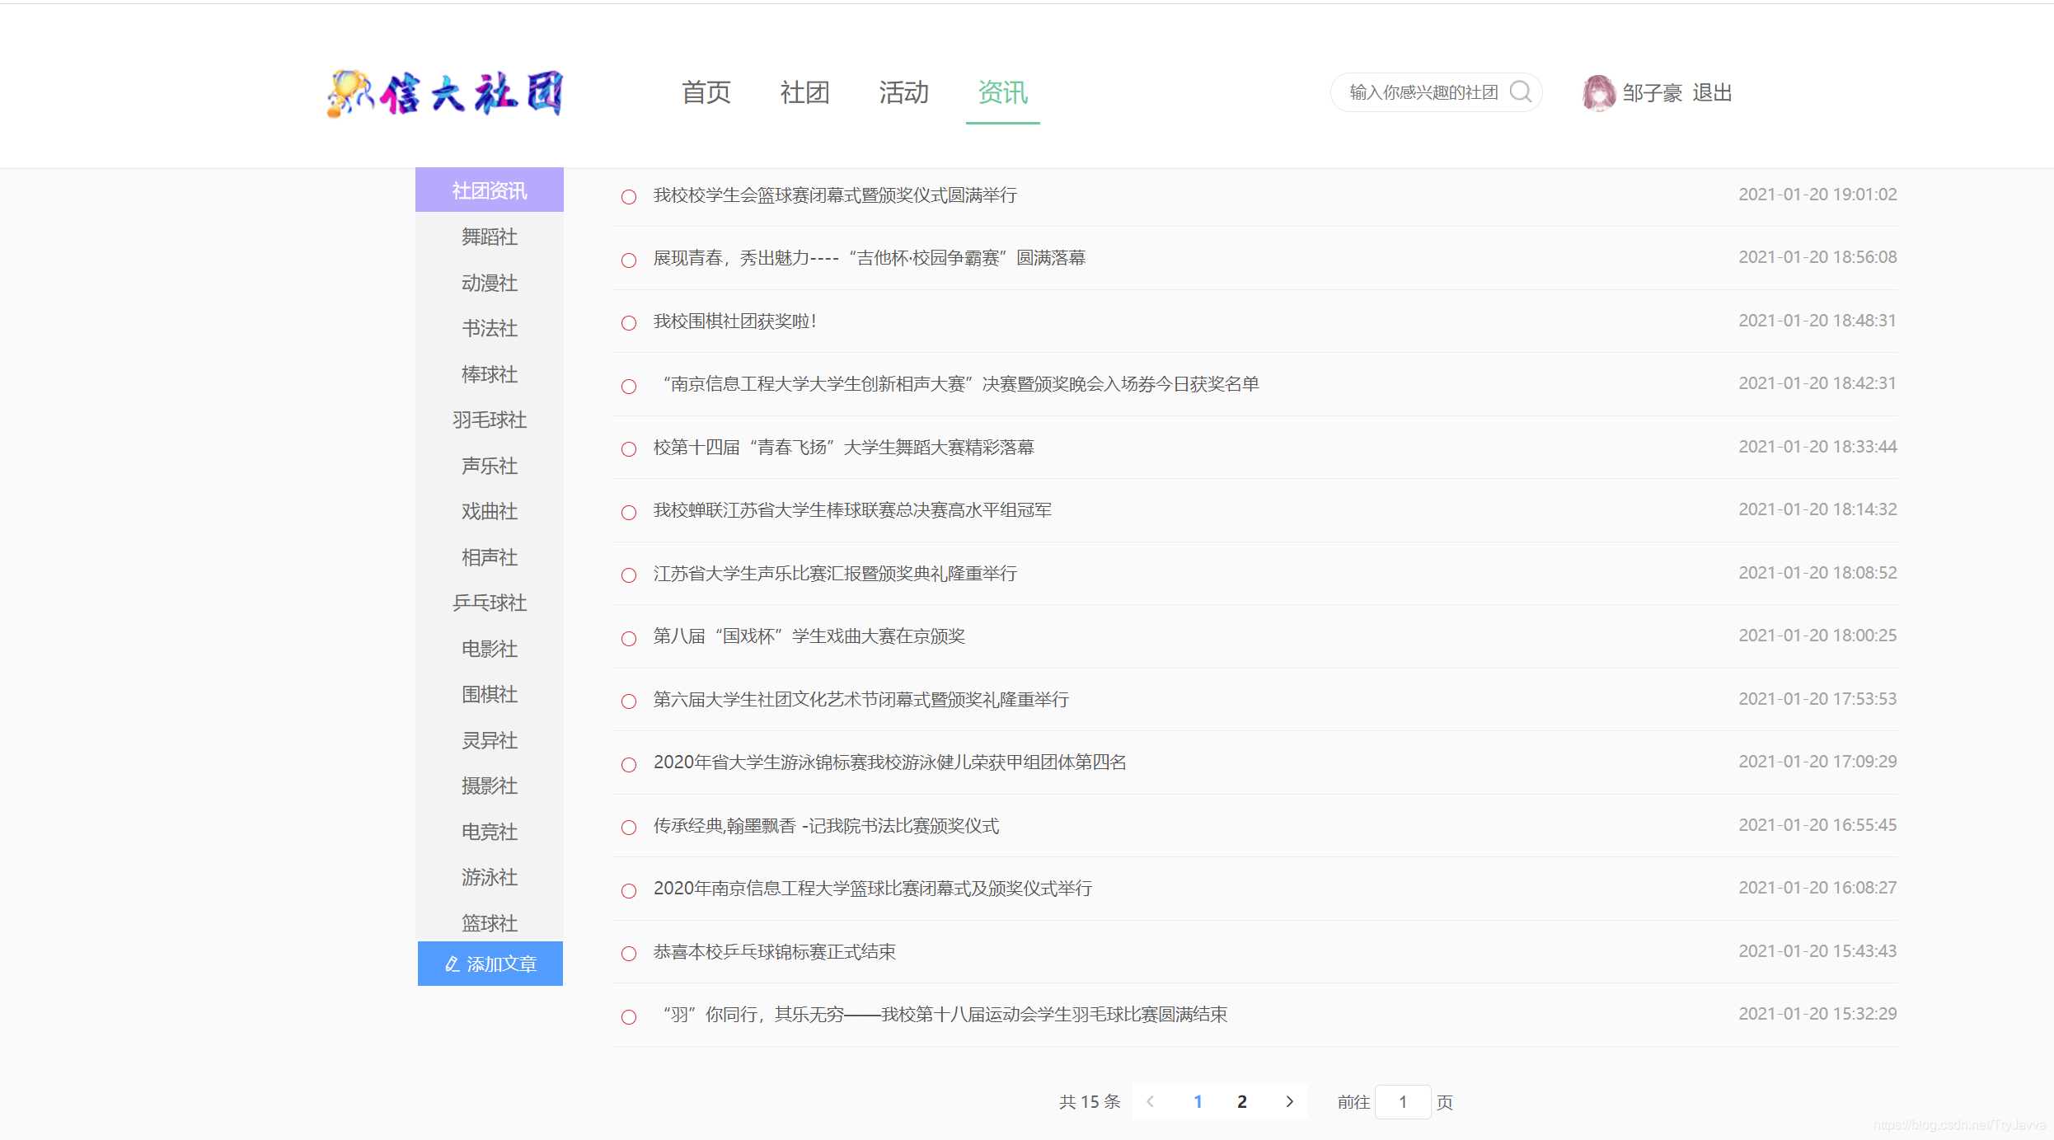Switch to the 活动 tab
Viewport: 2054px width, 1140px height.
(x=903, y=93)
